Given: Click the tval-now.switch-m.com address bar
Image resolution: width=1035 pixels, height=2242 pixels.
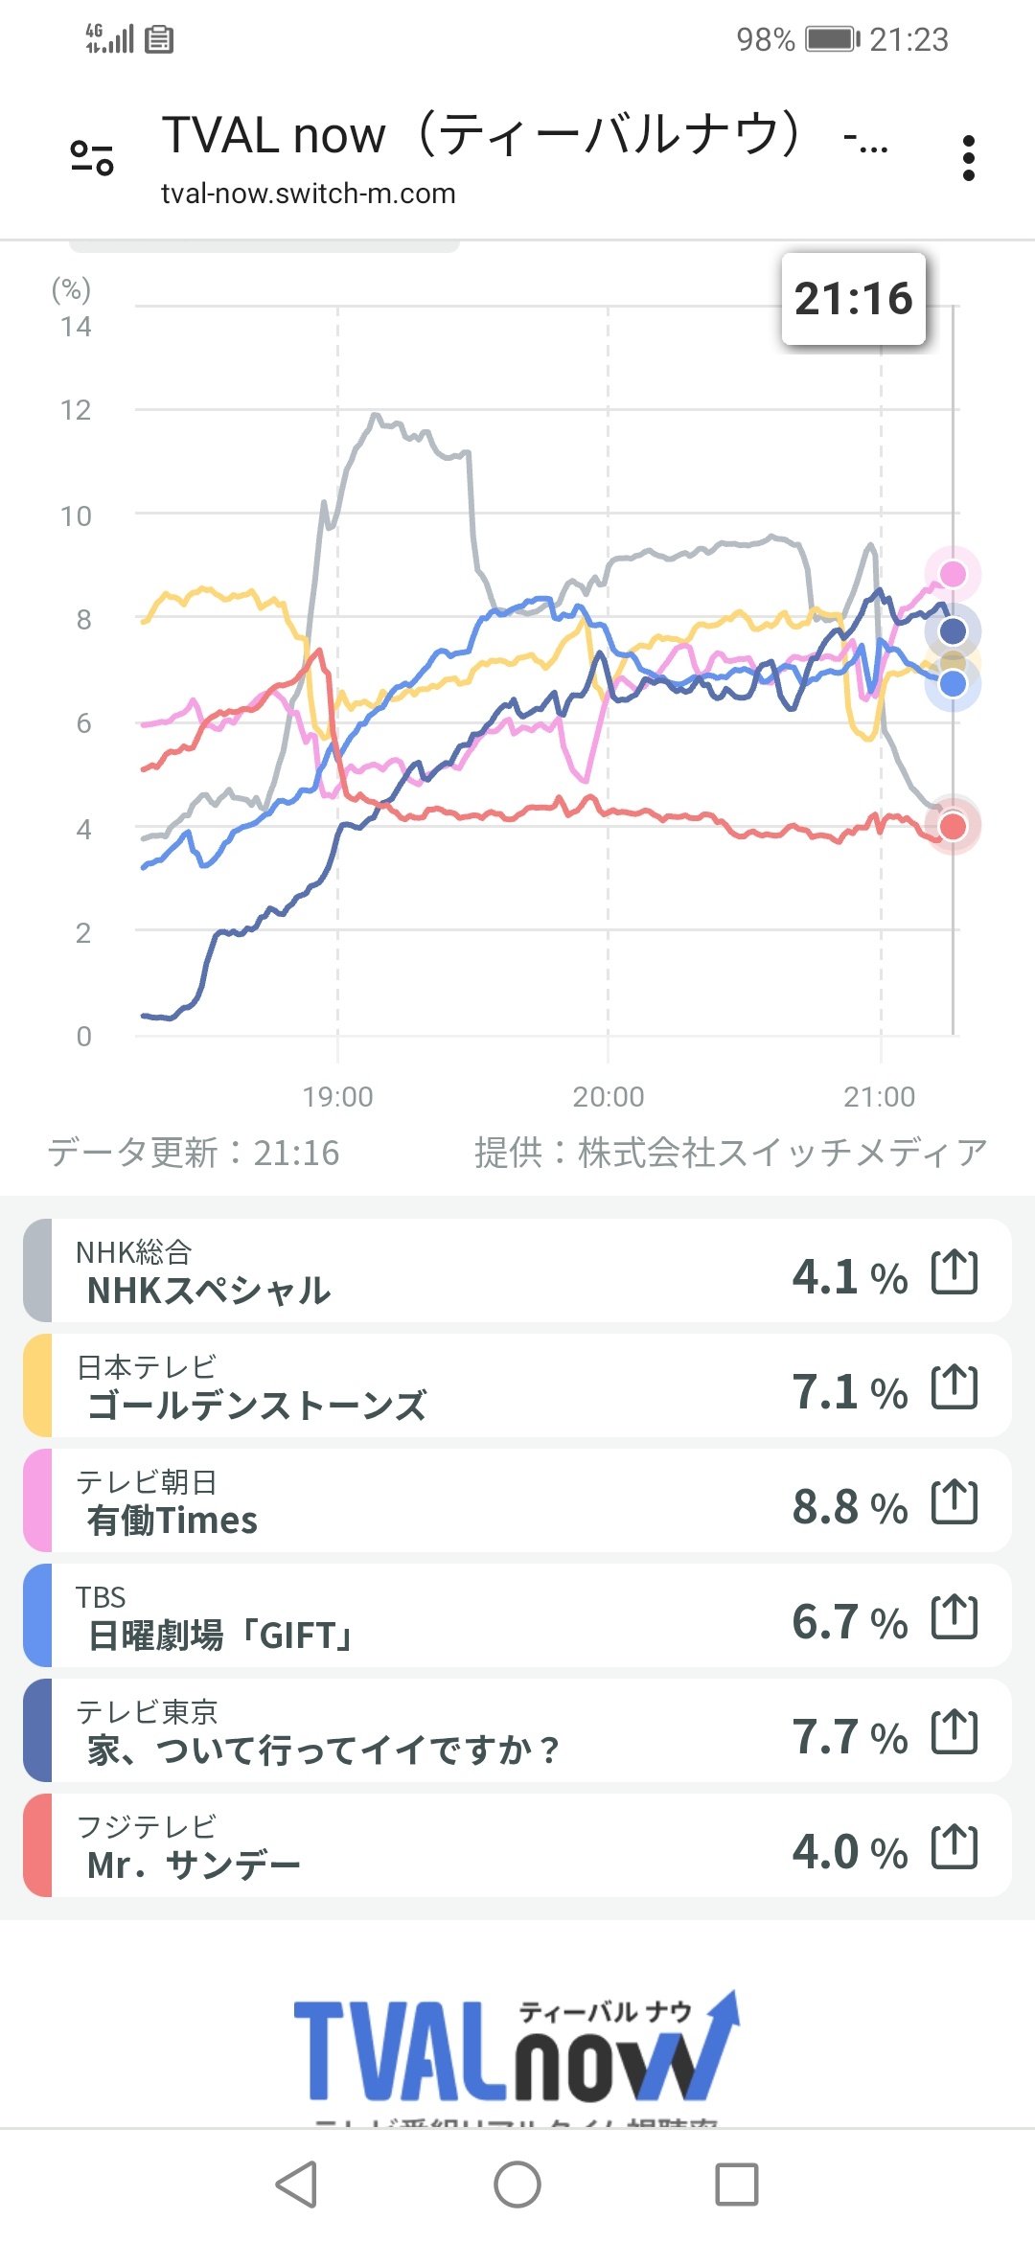Looking at the screenshot, I should (525, 158).
